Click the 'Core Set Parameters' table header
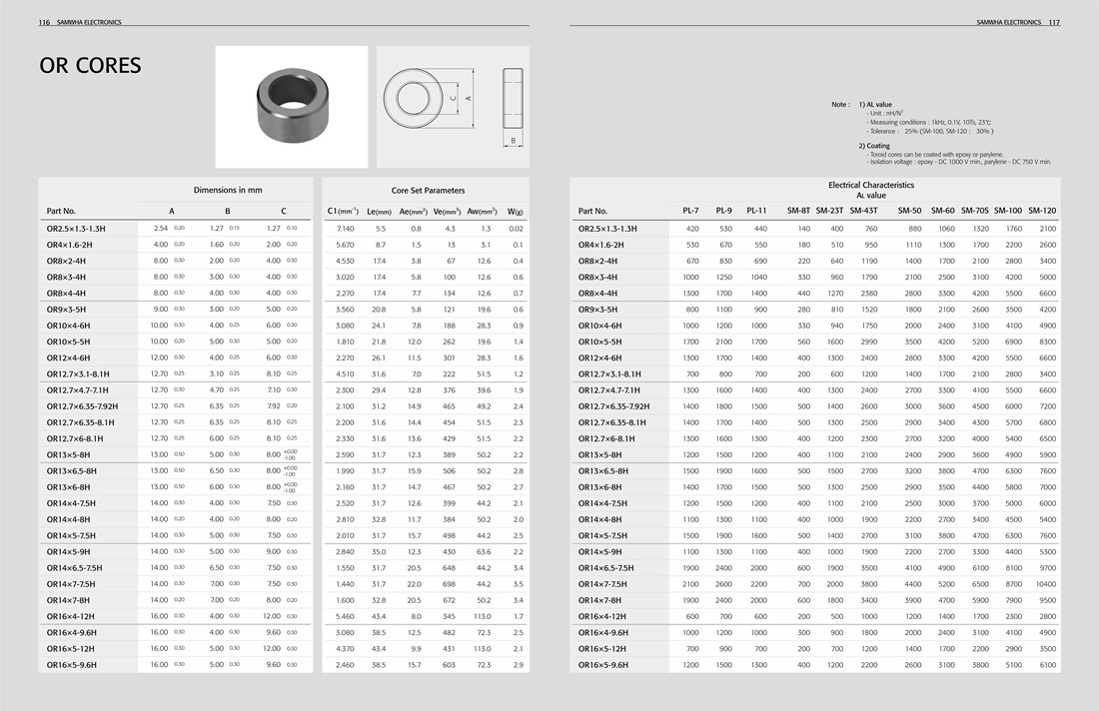This screenshot has width=1099, height=711. [428, 190]
